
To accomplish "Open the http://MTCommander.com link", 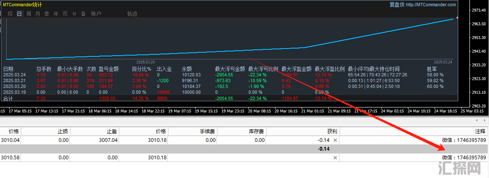I will point(430,5).
